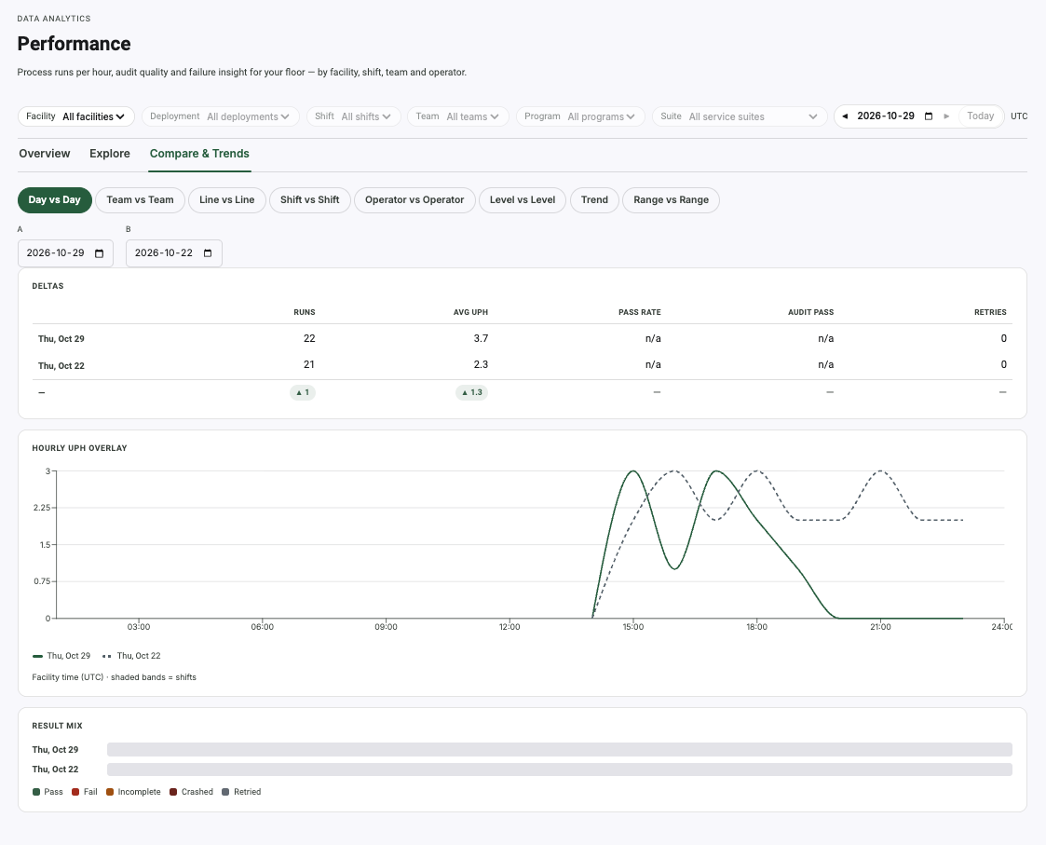Viewport: 1046px width, 845px height.
Task: Click the date B input field
Action: [173, 253]
